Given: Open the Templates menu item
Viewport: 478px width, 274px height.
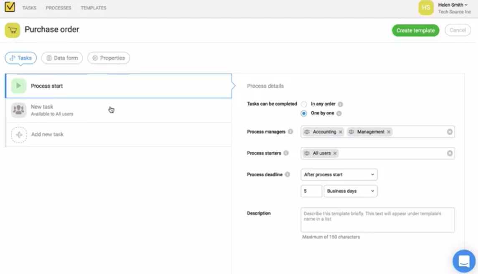Looking at the screenshot, I should pyautogui.click(x=94, y=8).
